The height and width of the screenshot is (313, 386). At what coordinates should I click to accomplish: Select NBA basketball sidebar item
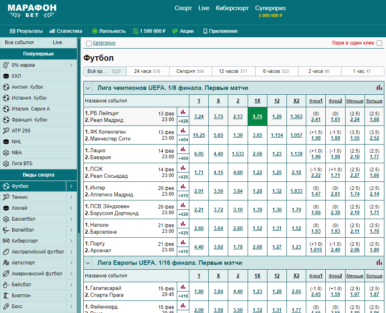tap(38, 153)
